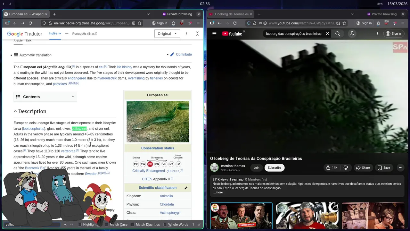
Task: Switch to the Talk tab of the article
Action: click(29, 40)
